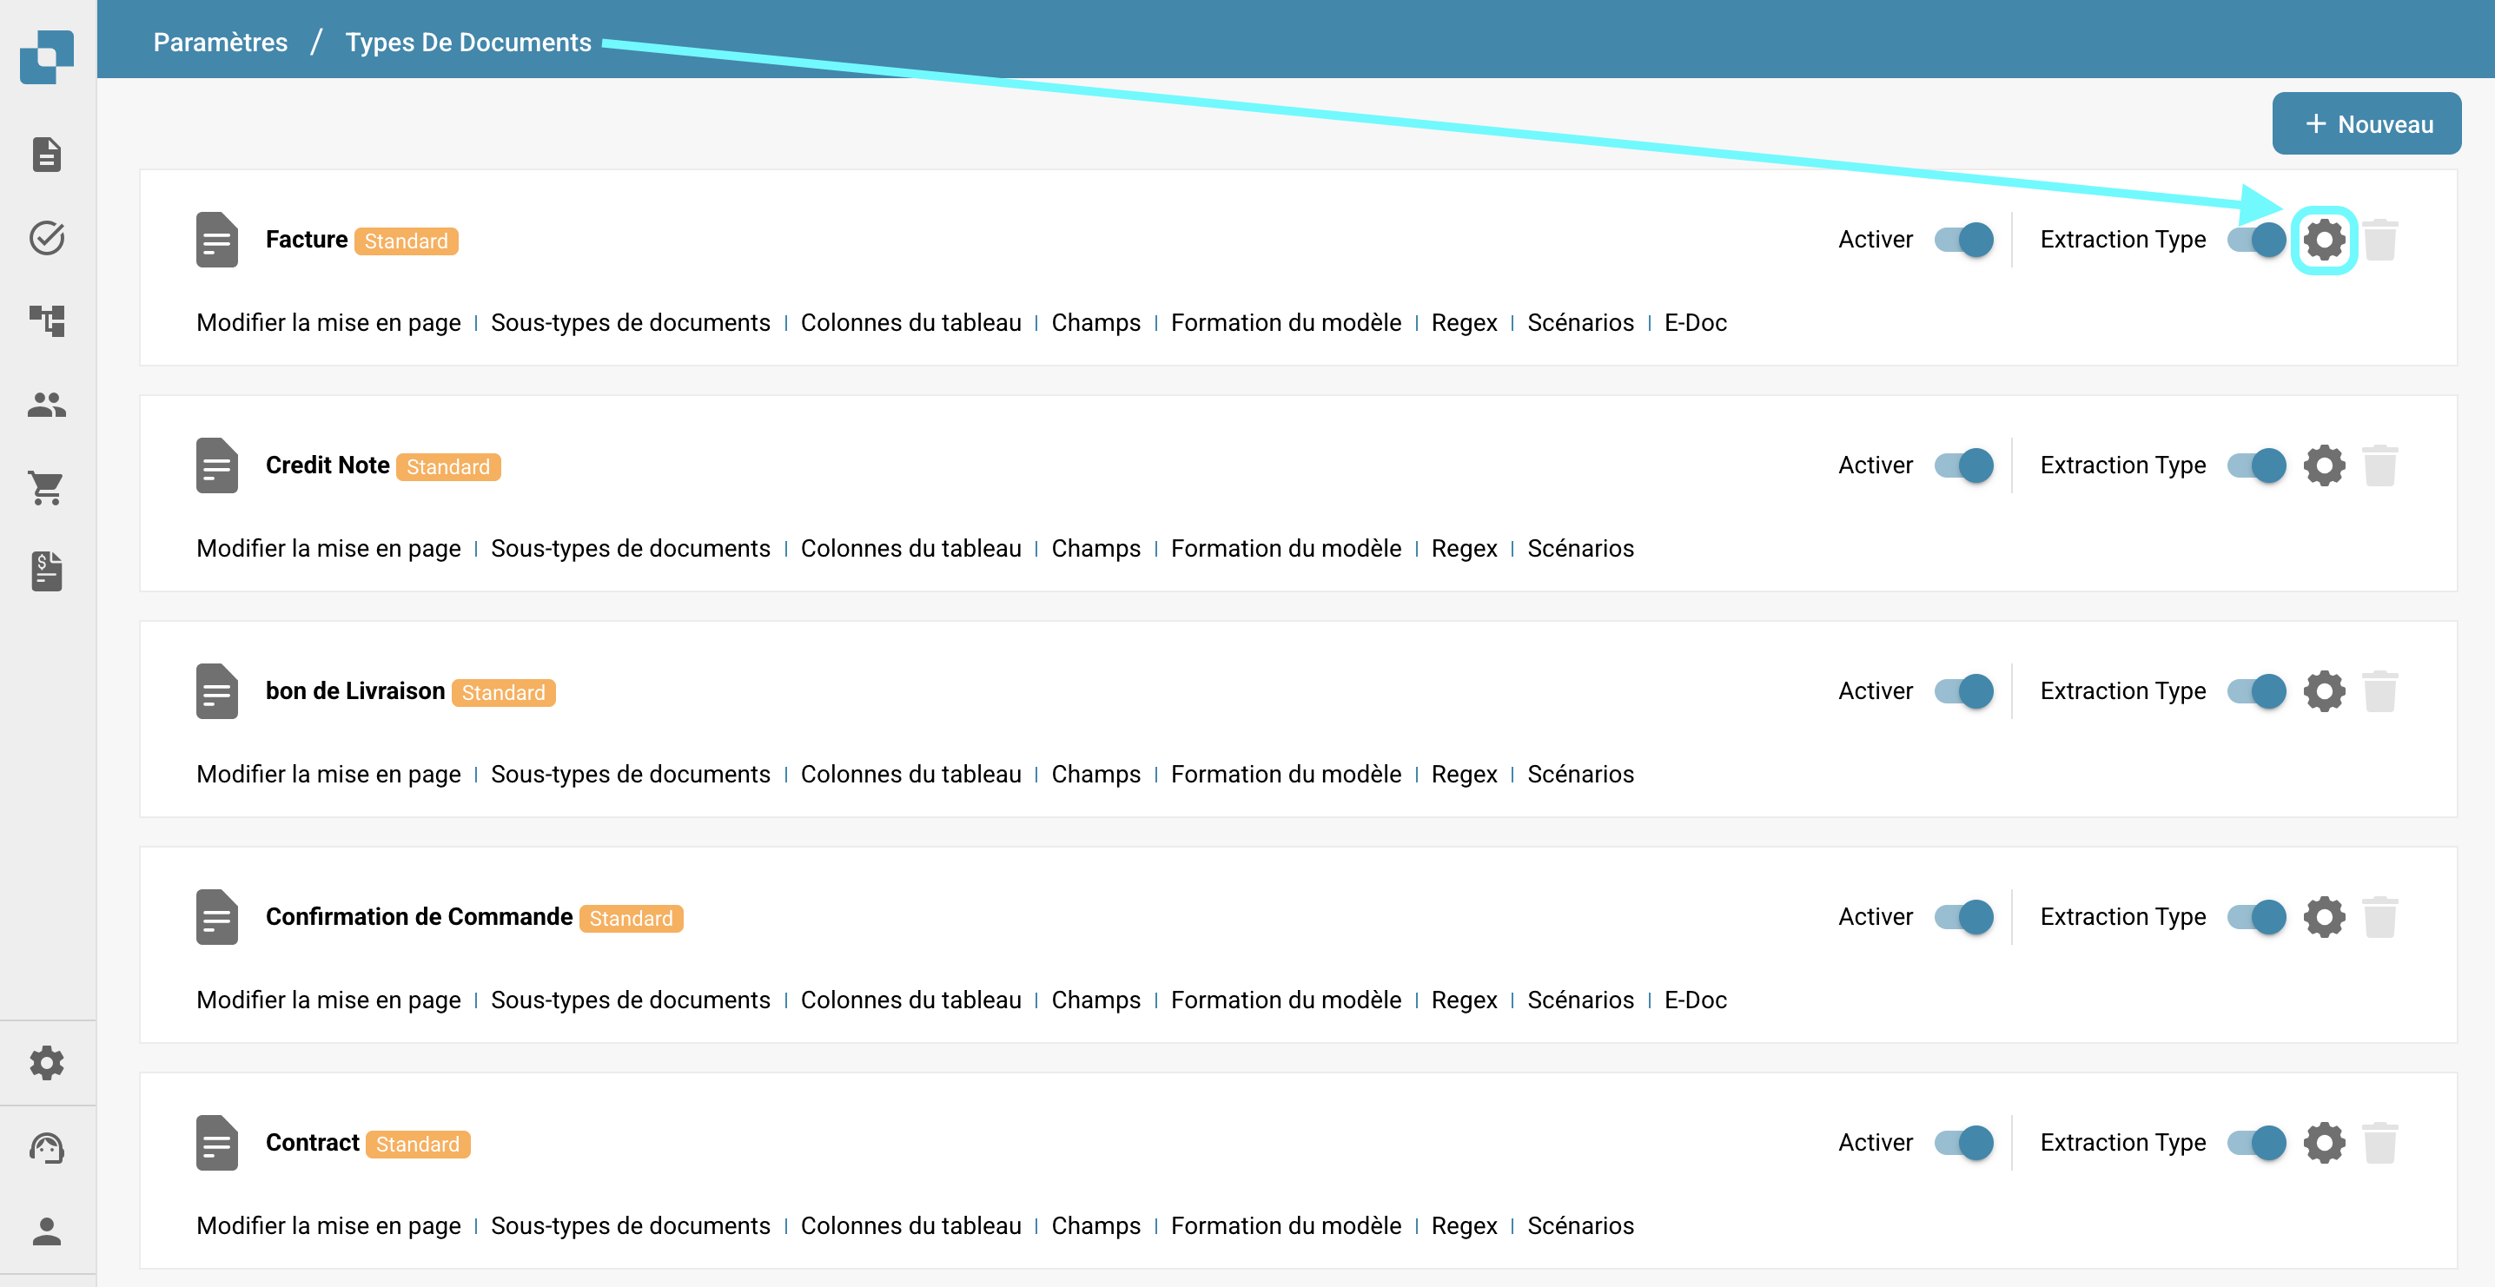Open the invoice dollar sidebar icon

pos(47,571)
